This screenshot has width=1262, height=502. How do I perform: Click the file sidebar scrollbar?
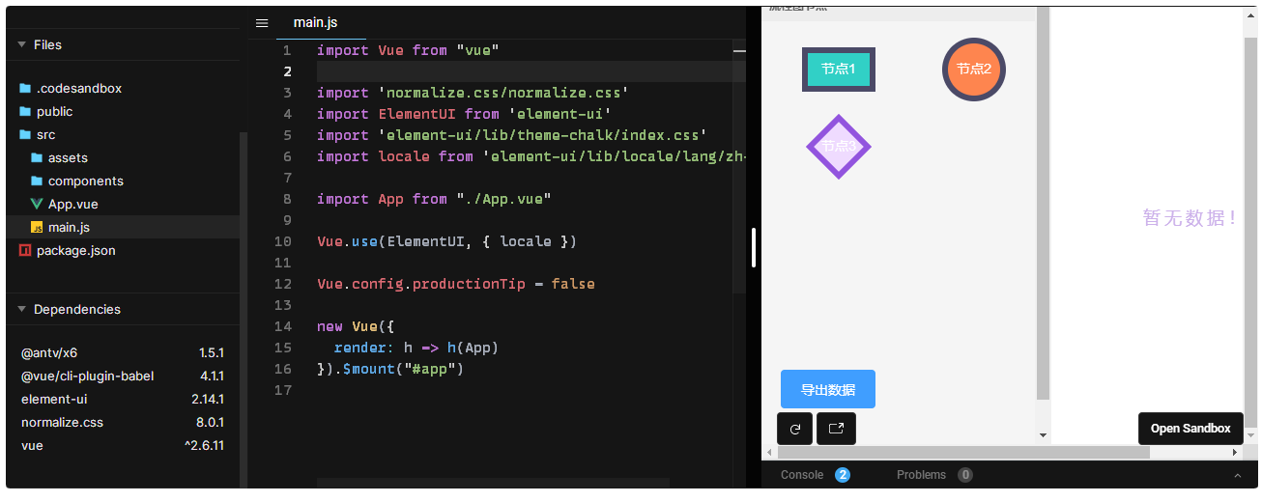point(244,309)
